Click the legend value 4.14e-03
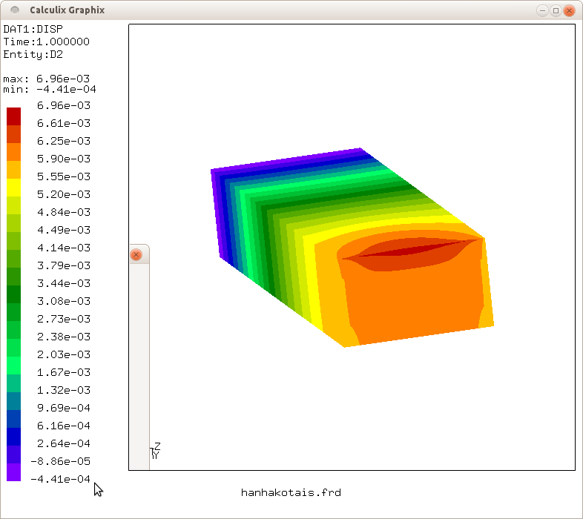Viewport: 583px width, 519px height. pos(64,248)
